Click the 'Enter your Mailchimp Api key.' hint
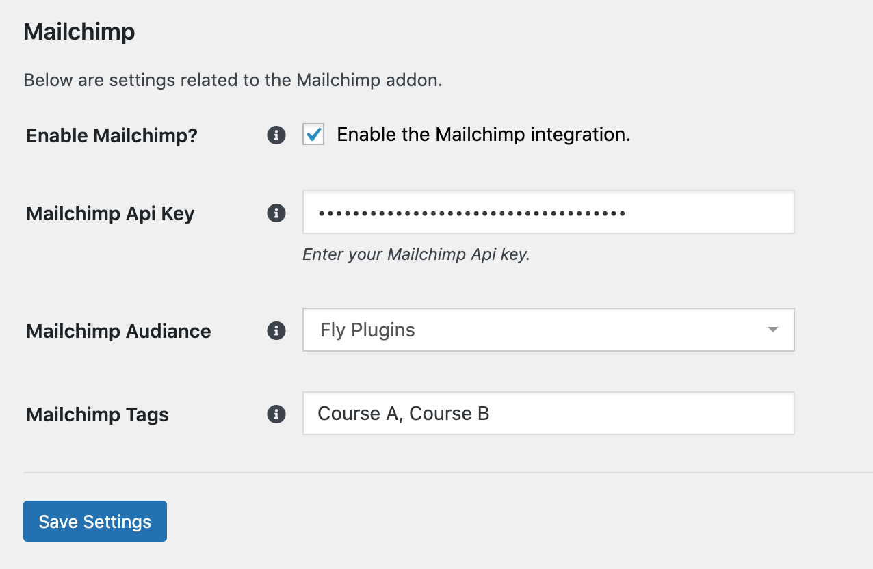 coord(416,255)
